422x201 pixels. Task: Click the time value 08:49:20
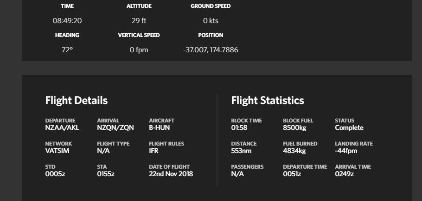67,21
